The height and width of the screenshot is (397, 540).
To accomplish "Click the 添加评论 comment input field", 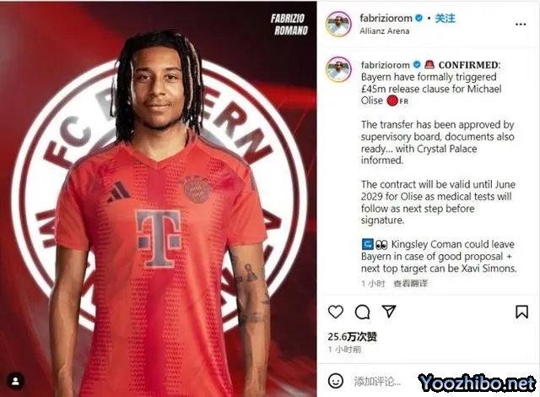I will click(377, 381).
